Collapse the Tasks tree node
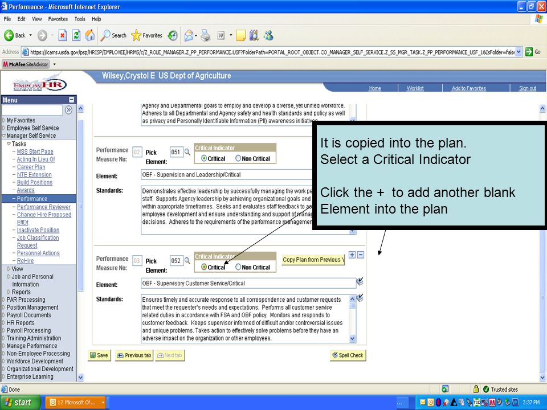The height and width of the screenshot is (410, 547). point(9,143)
